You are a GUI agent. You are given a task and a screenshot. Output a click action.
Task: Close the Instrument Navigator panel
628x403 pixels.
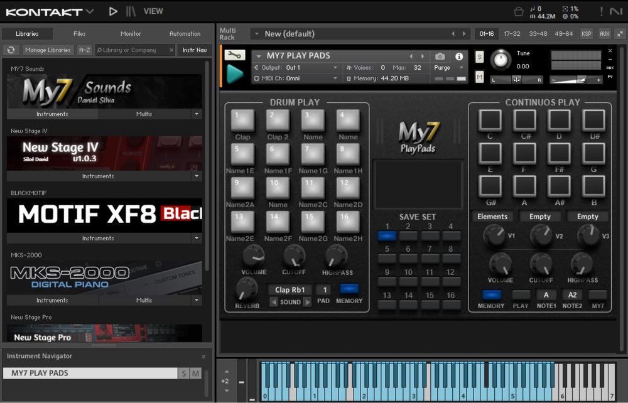pyautogui.click(x=203, y=356)
